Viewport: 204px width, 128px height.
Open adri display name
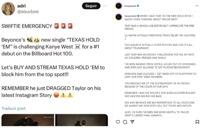pyautogui.click(x=22, y=6)
